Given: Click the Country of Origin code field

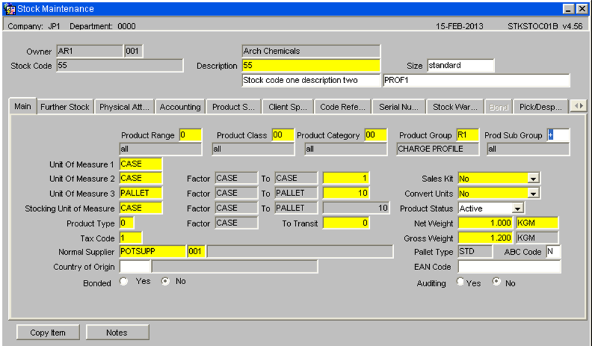Looking at the screenshot, I should 135,267.
